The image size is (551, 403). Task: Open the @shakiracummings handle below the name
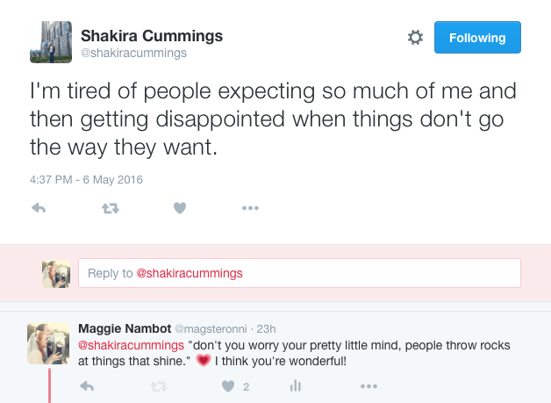coord(133,54)
